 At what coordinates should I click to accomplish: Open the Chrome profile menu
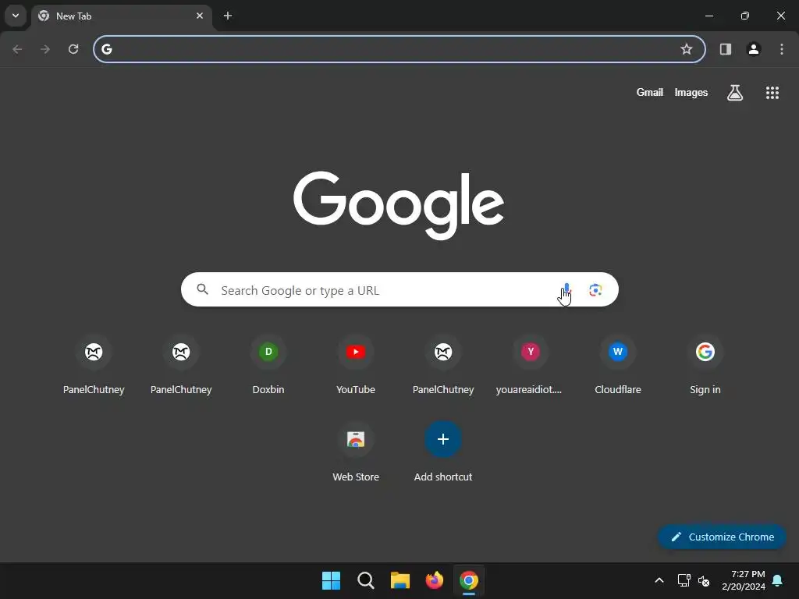pyautogui.click(x=754, y=49)
